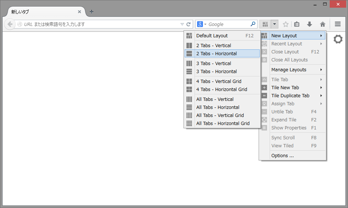Click the 4 Tabs - Vertical Grid icon
This screenshot has height=208, width=348.
(189, 81)
